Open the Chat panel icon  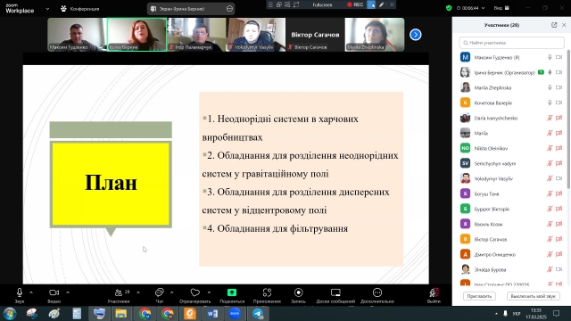click(159, 292)
